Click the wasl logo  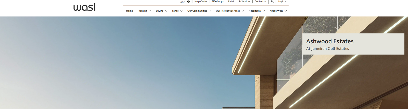tap(84, 7)
